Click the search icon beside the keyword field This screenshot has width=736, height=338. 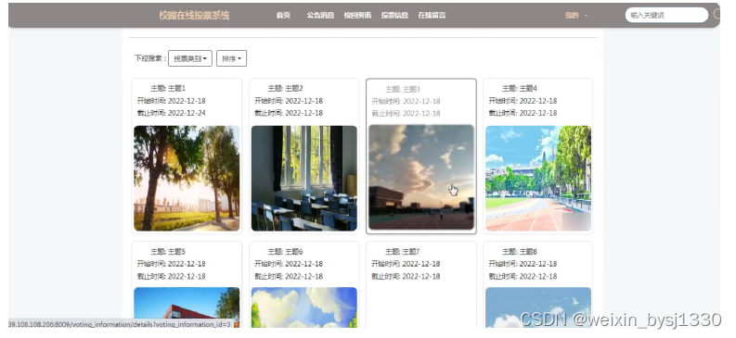[717, 15]
